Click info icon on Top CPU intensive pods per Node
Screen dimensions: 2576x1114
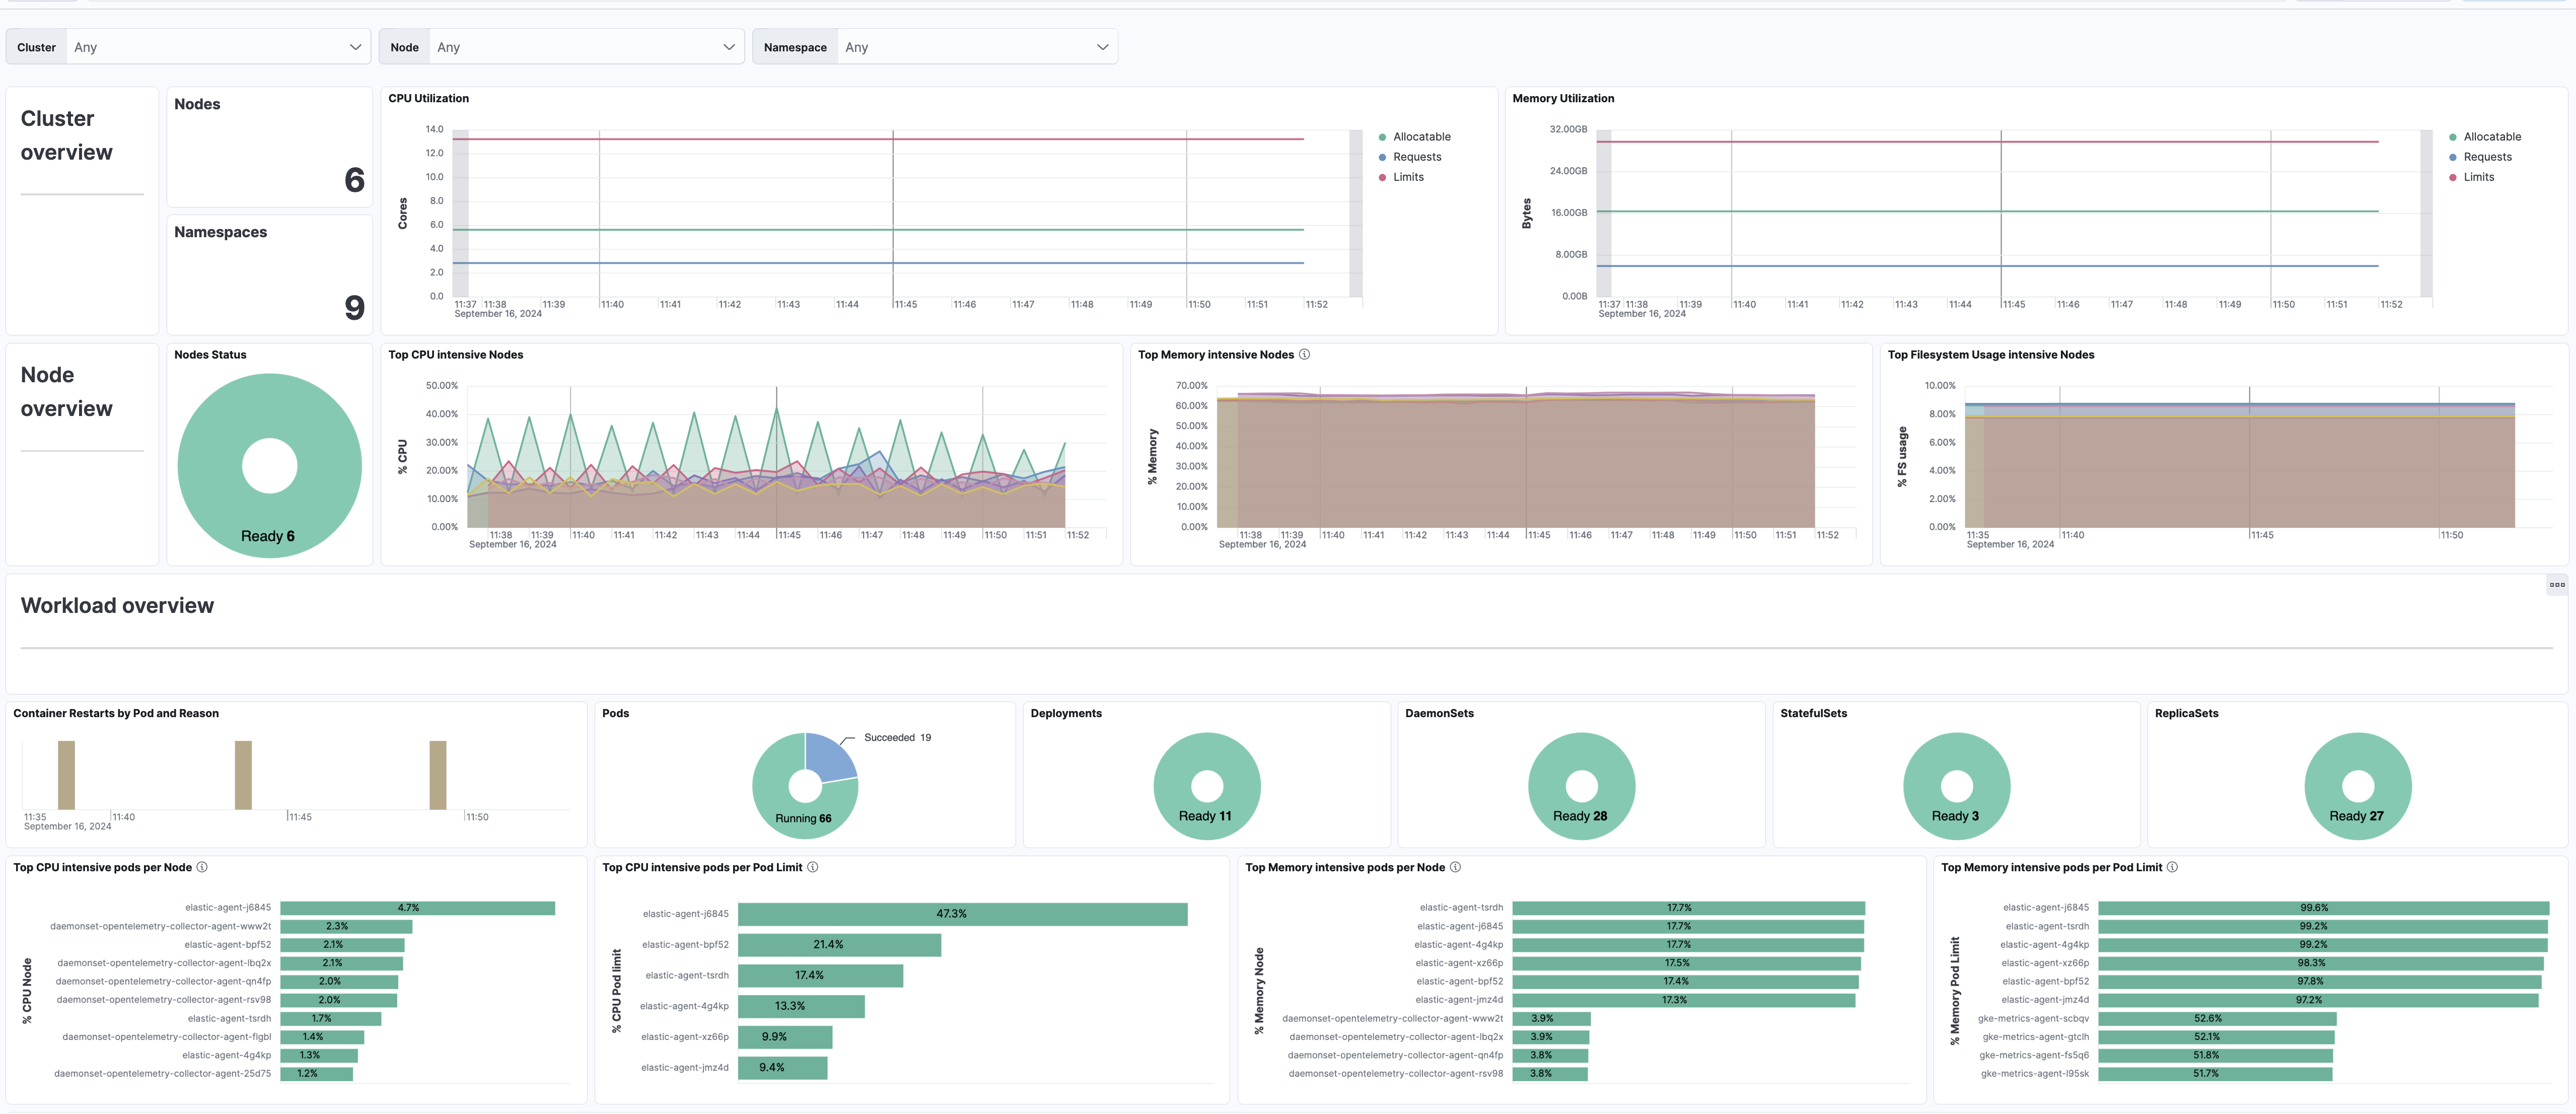(x=203, y=867)
